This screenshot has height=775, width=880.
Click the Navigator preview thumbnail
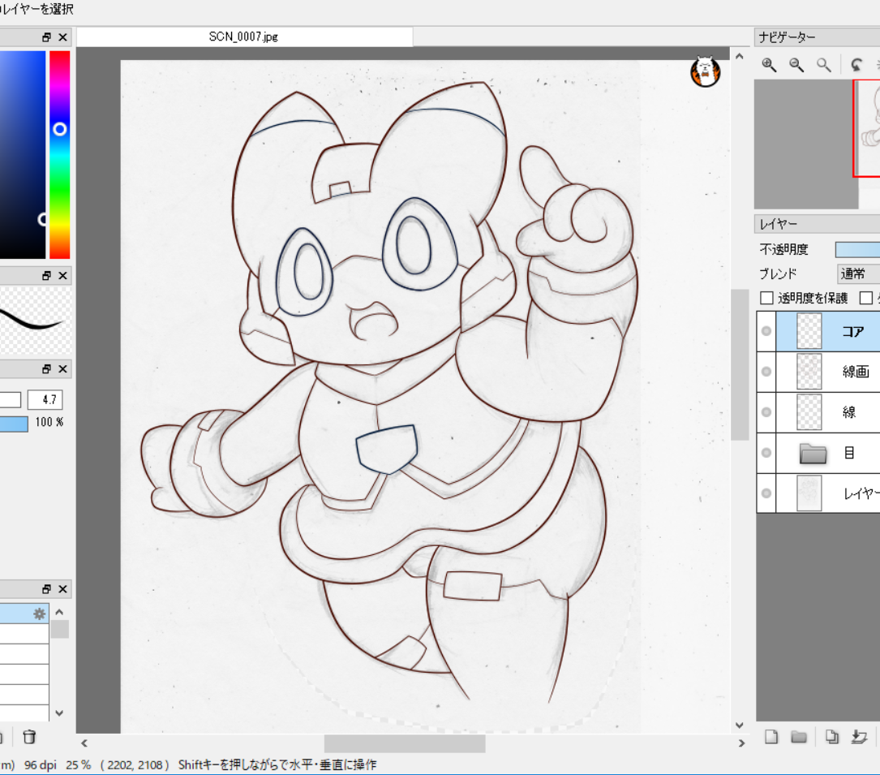pyautogui.click(x=818, y=144)
